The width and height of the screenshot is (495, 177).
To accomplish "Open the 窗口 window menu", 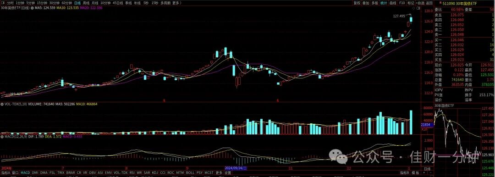I will tap(16, 172).
